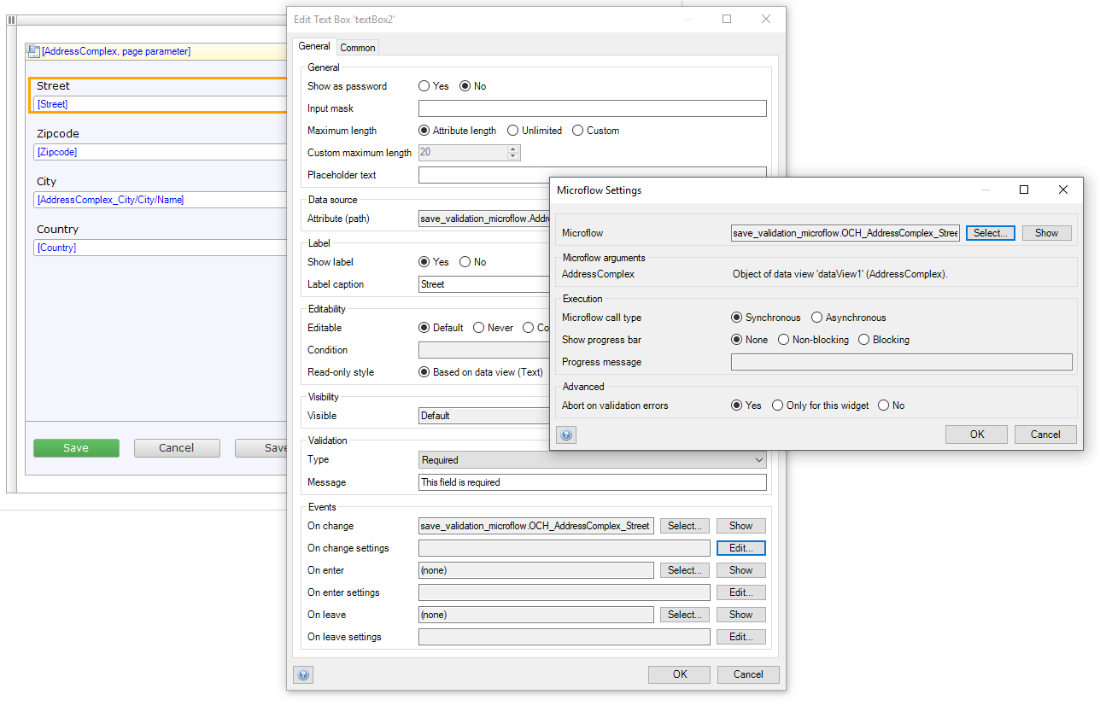The image size is (1100, 706).
Task: Click help icon in Microflow Settings dialog
Action: [x=566, y=435]
